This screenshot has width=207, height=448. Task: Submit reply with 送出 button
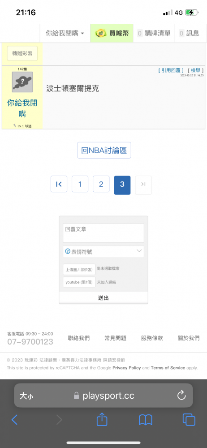point(103,298)
